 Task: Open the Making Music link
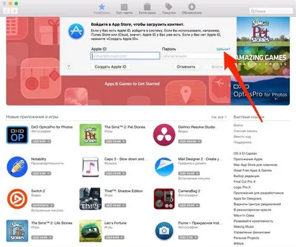pos(243,226)
